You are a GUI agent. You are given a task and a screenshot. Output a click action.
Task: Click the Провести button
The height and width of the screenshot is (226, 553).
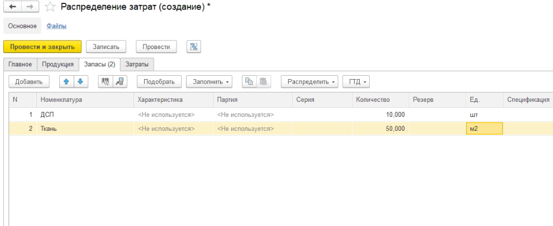pyautogui.click(x=156, y=46)
